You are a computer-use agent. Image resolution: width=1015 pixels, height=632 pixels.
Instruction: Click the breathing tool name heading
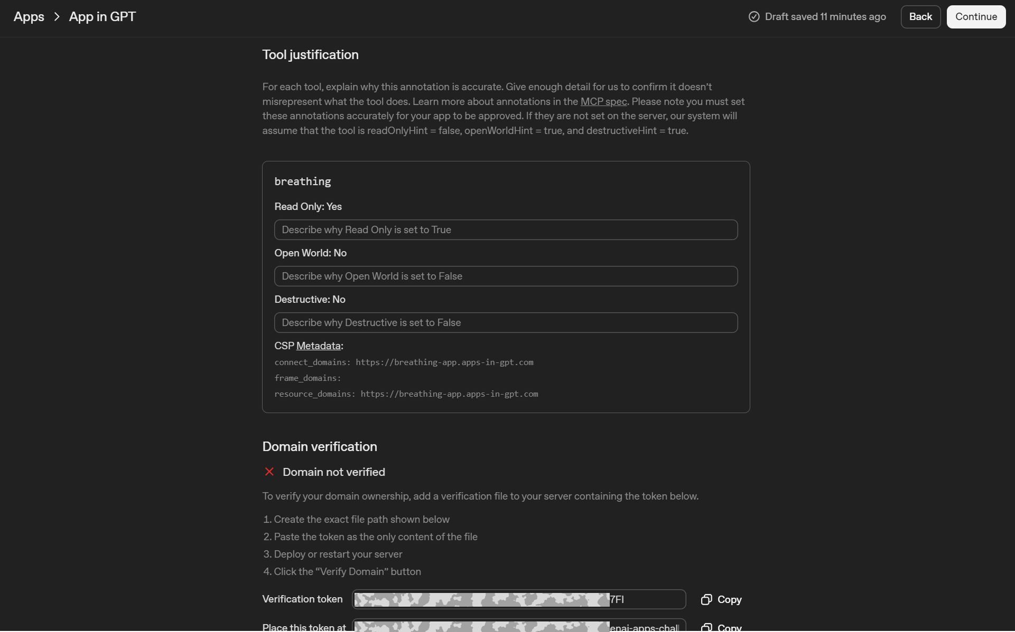(x=302, y=181)
